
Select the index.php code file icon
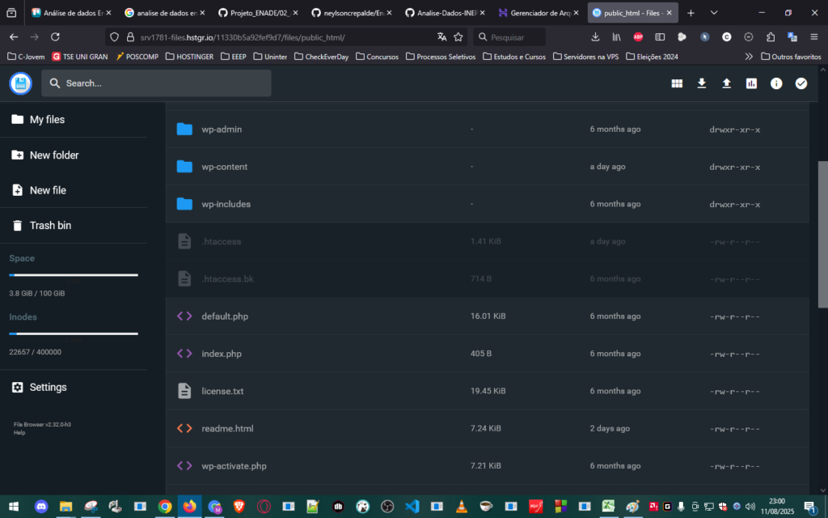(184, 354)
